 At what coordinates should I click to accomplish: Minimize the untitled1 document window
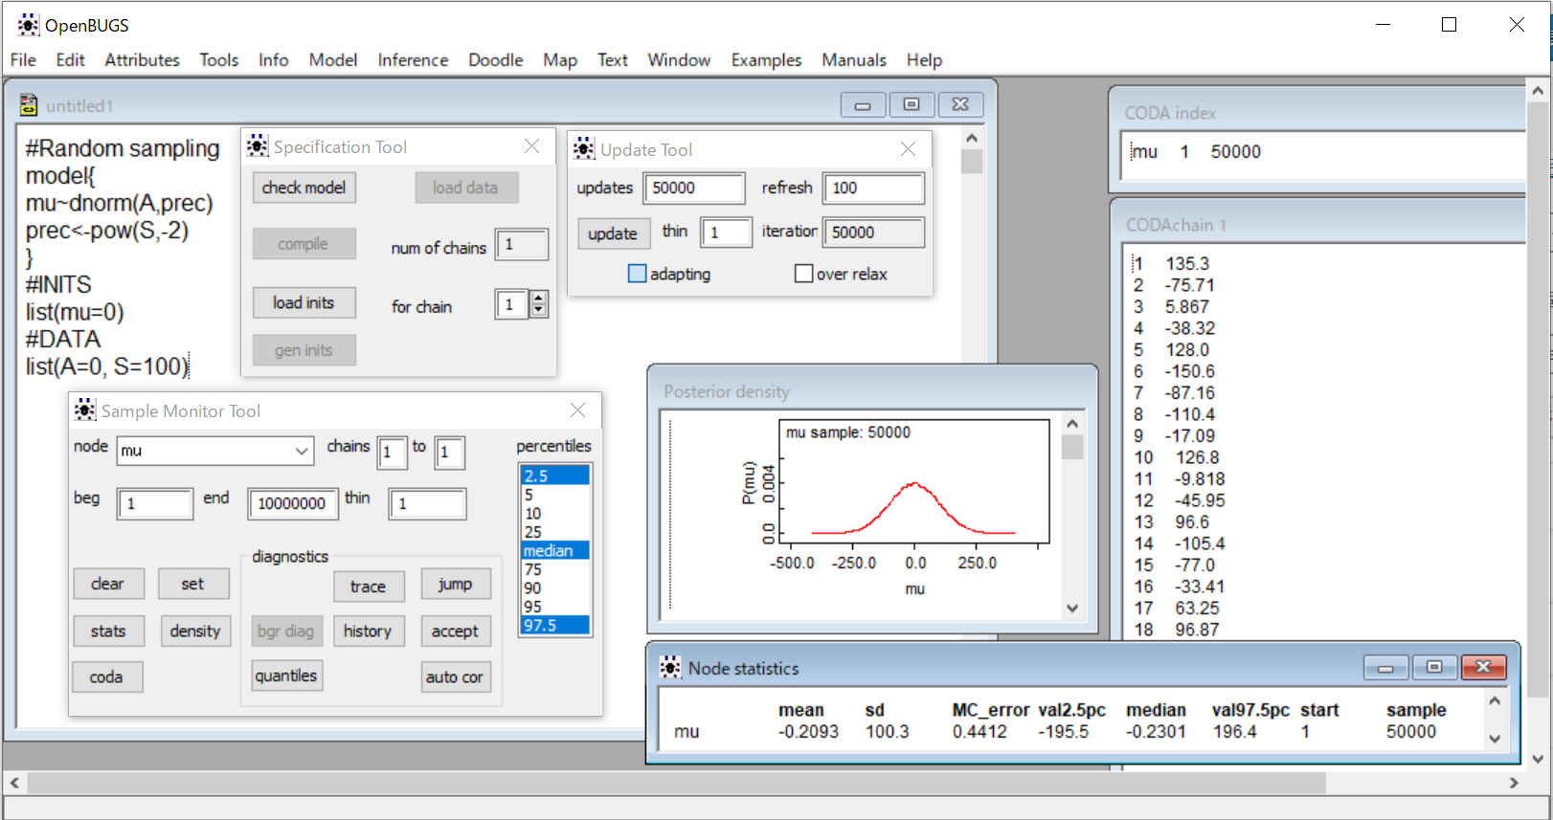pyautogui.click(x=863, y=104)
